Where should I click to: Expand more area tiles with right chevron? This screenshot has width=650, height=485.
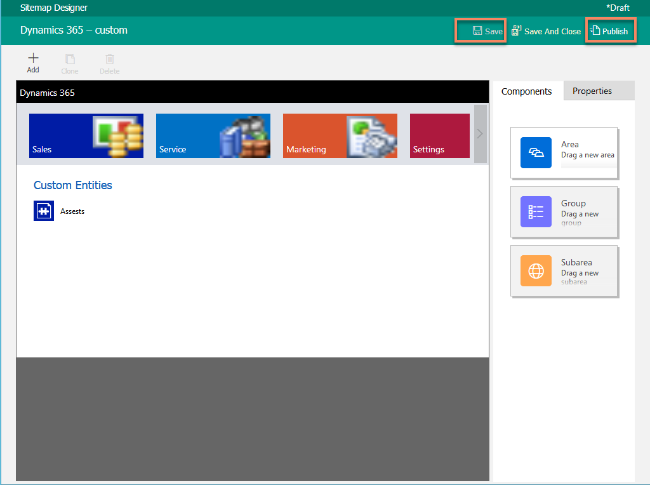[x=480, y=133]
